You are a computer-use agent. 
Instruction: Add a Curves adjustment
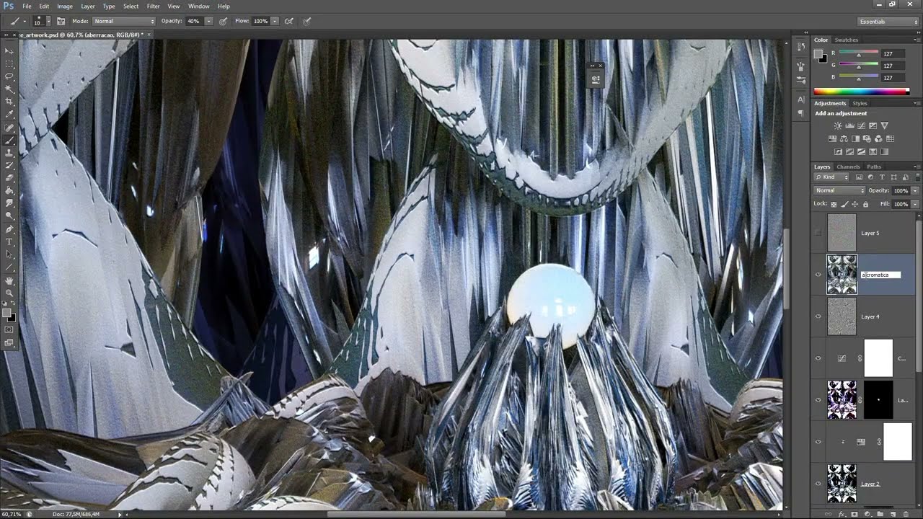tap(861, 126)
